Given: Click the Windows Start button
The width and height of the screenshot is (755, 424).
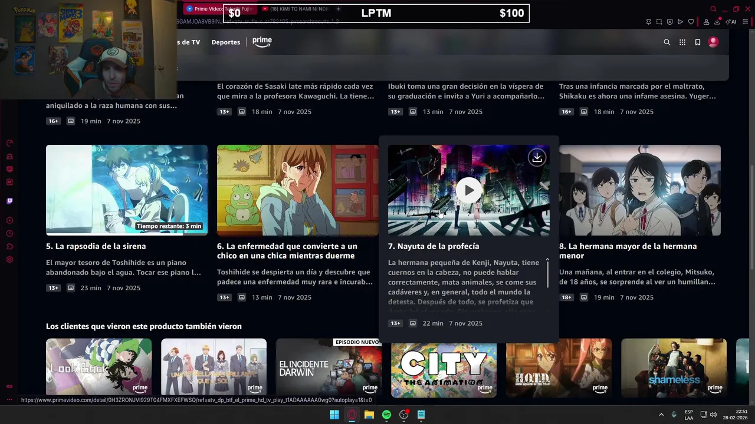Looking at the screenshot, I should 334,415.
